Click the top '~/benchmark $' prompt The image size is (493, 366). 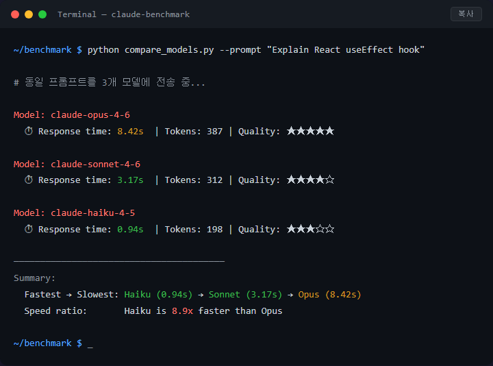pos(48,50)
